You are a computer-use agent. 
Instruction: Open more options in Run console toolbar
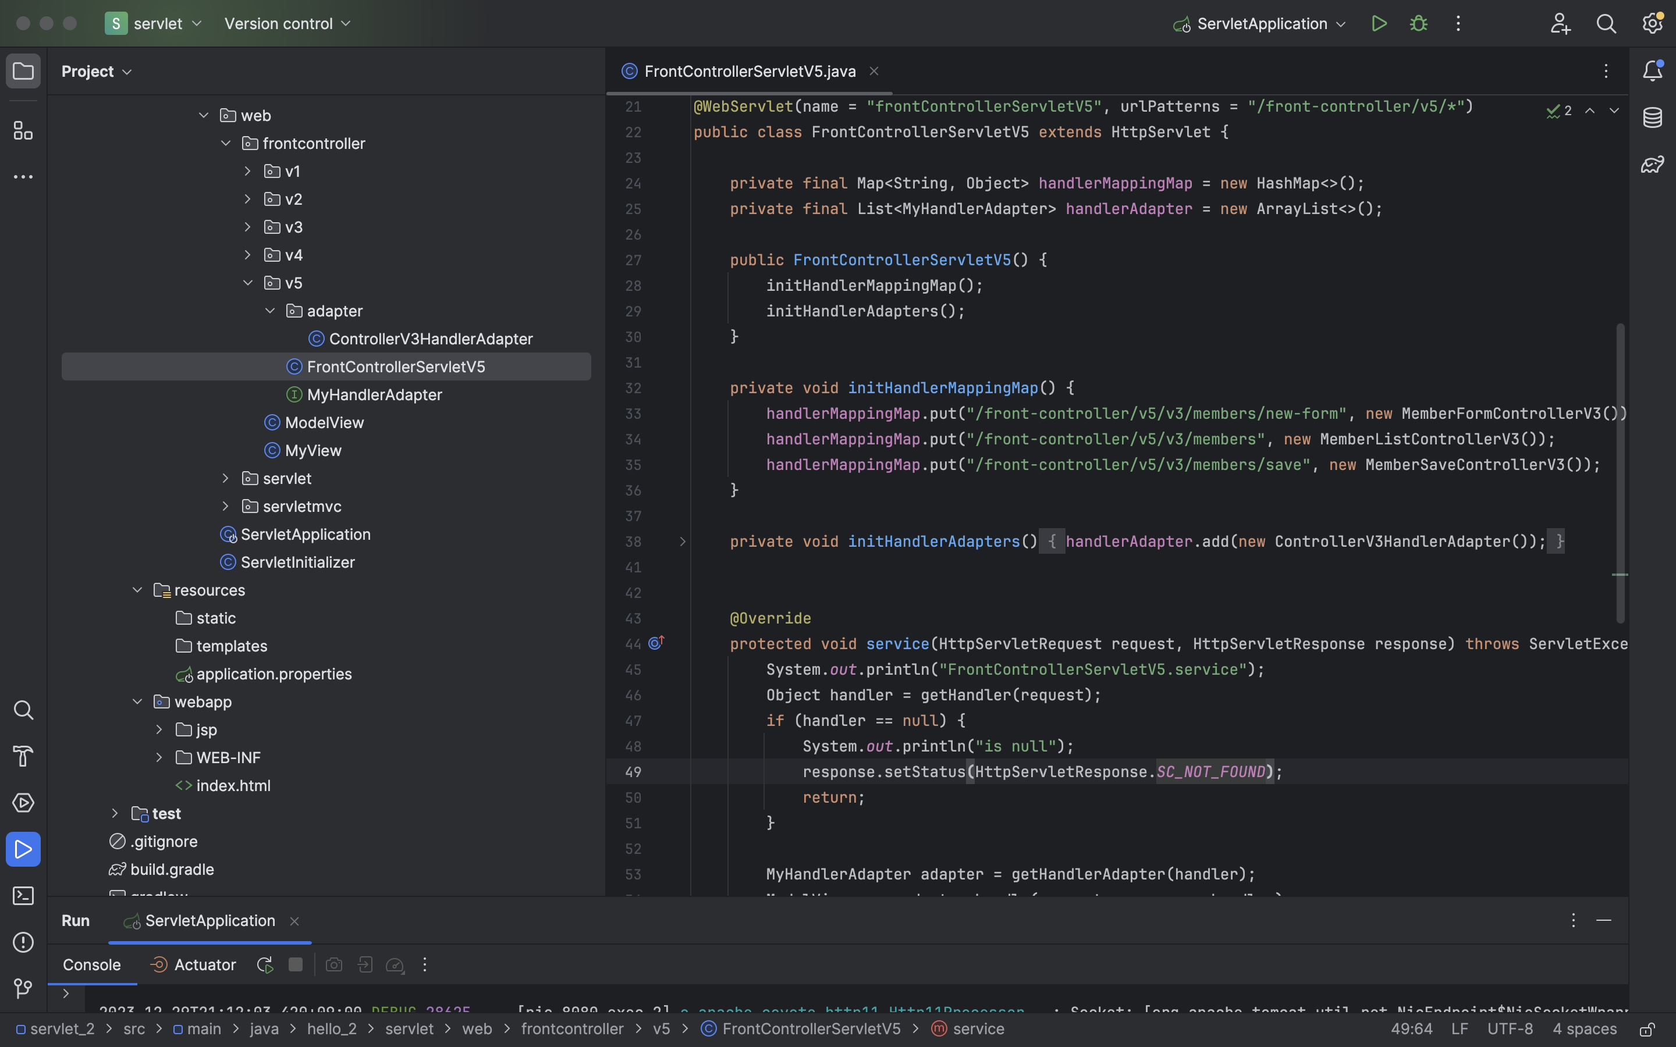click(x=425, y=964)
